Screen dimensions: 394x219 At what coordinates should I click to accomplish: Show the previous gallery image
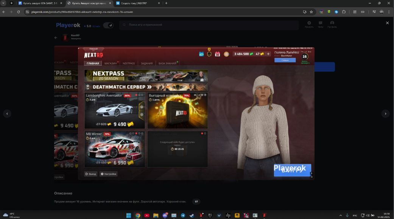(x=7, y=114)
